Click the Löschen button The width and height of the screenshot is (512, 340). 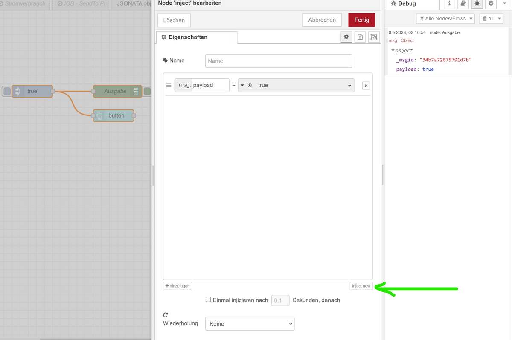point(174,20)
